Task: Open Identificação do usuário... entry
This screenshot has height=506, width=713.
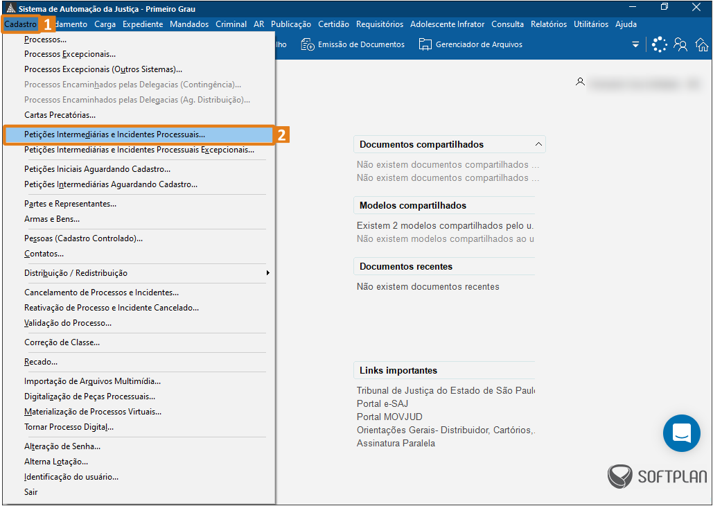Action: coord(139,477)
